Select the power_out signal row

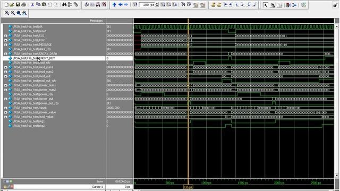pyautogui.click(x=54, y=99)
